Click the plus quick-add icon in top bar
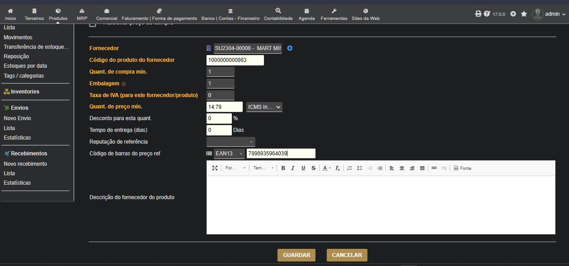Image resolution: width=569 pixels, height=266 pixels. coord(513,14)
